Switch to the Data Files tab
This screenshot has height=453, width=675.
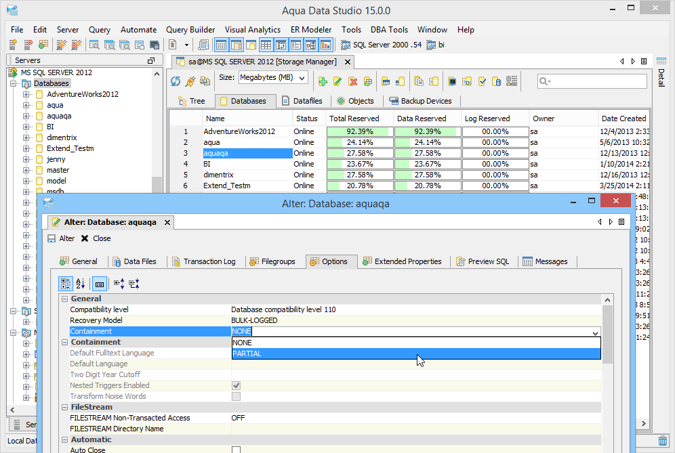(x=134, y=261)
